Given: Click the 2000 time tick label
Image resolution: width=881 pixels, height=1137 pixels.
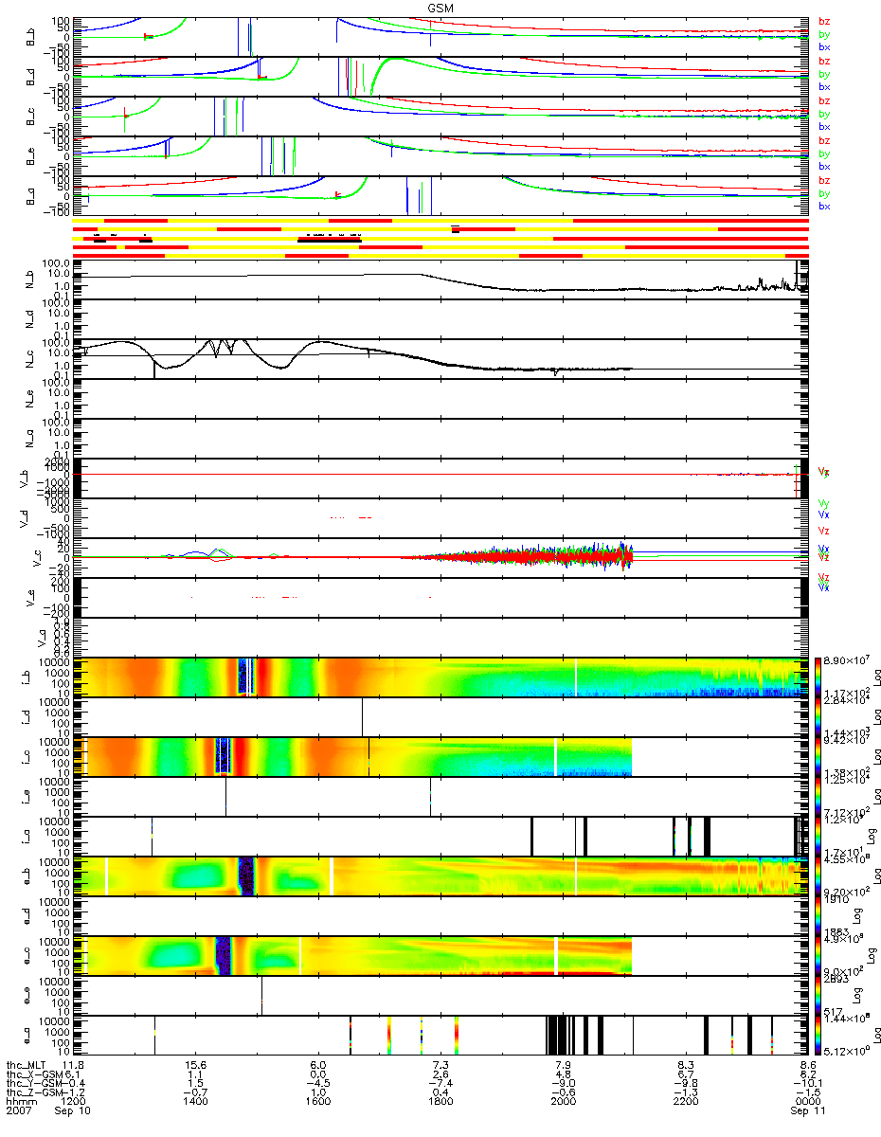Looking at the screenshot, I should click(563, 1101).
